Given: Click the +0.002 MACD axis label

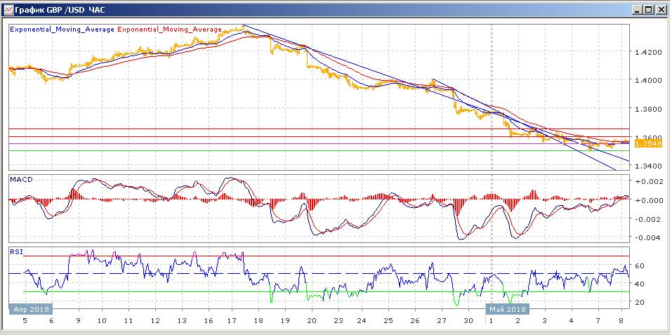Looking at the screenshot, I should 647,181.
